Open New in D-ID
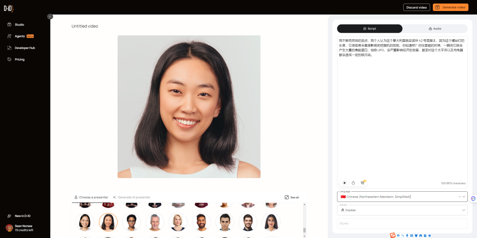The height and width of the screenshot is (238, 477). [x=23, y=216]
